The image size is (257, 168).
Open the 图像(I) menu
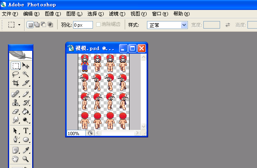coord(53,14)
